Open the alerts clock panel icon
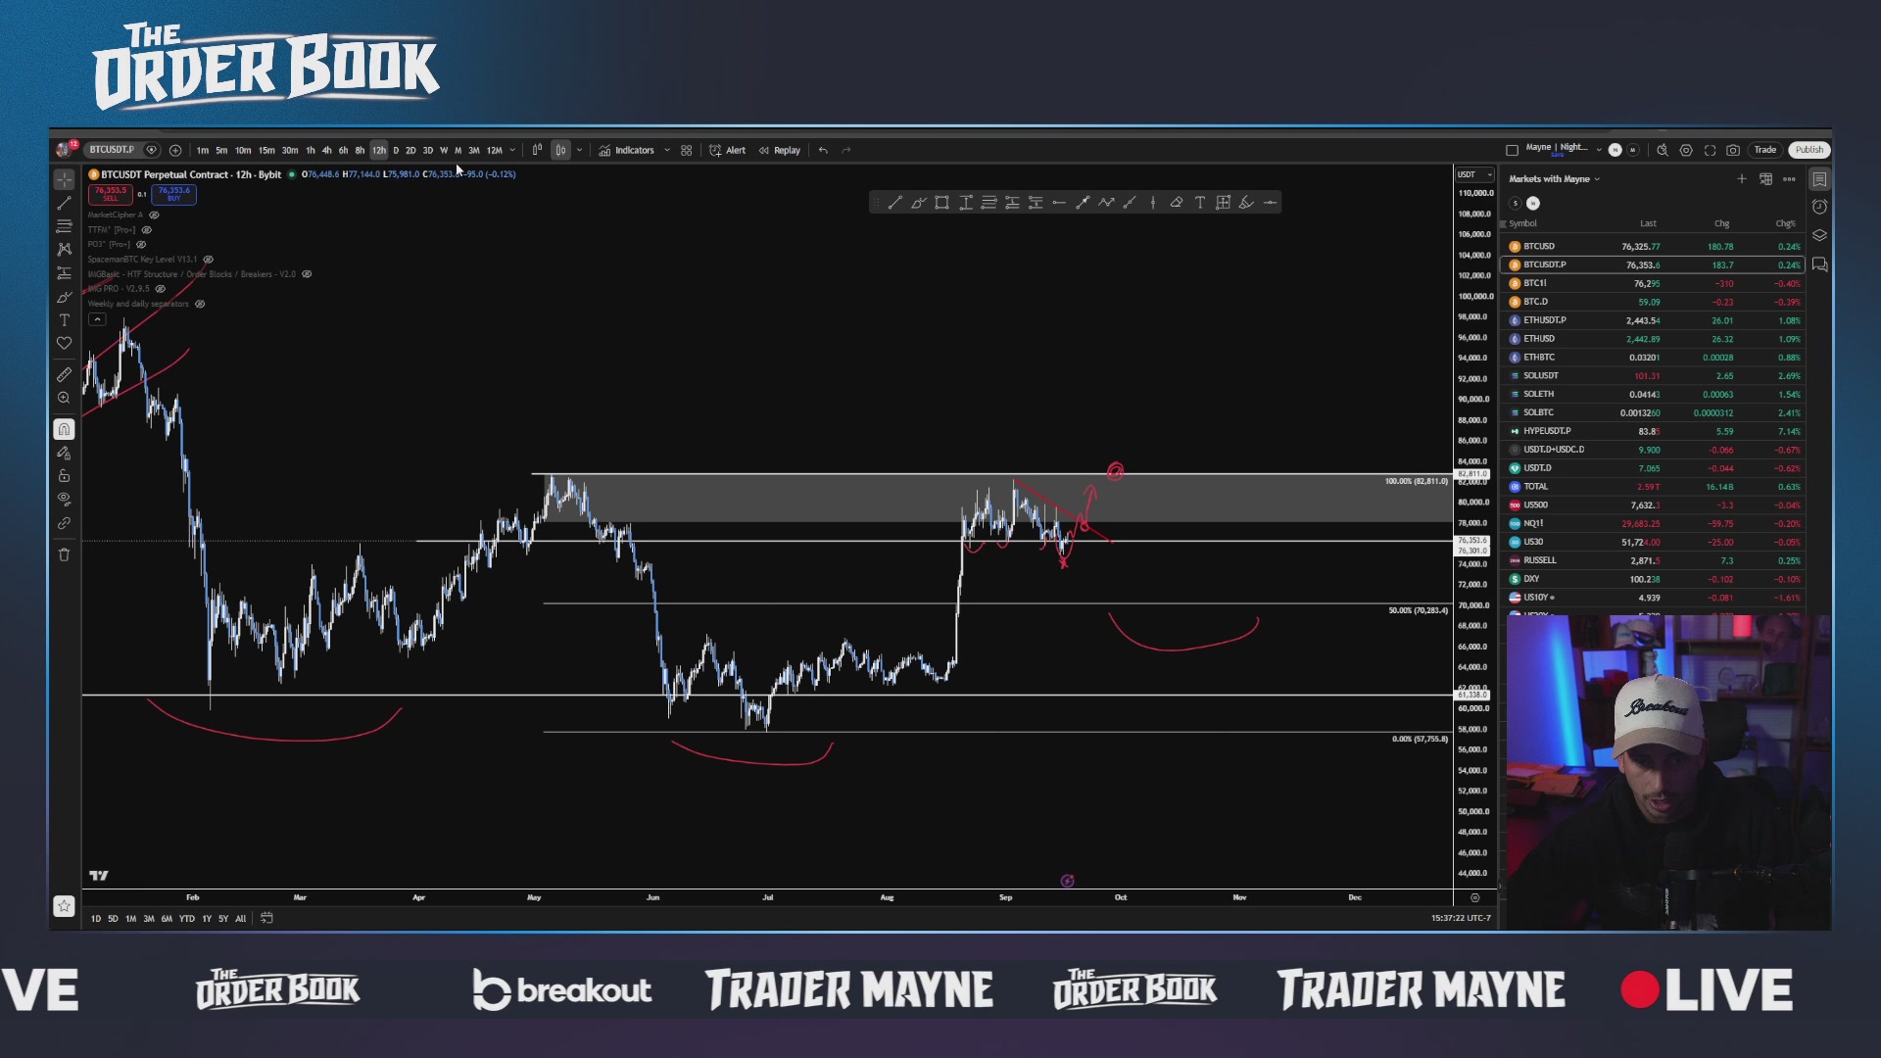This screenshot has height=1058, width=1881. point(1819,207)
